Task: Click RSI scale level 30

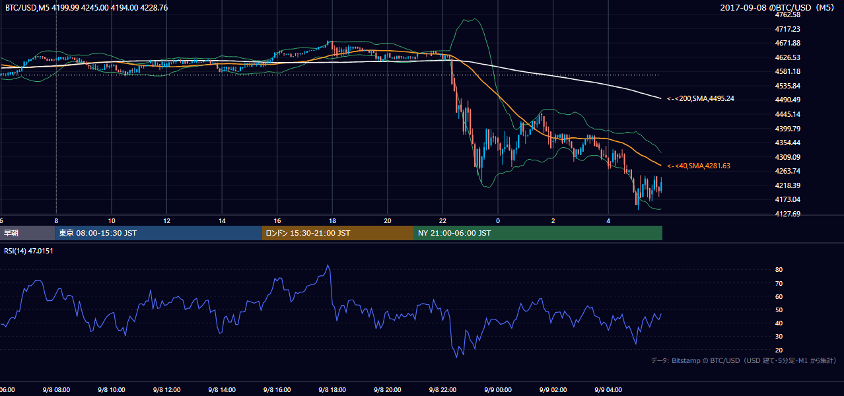Action: pos(779,337)
